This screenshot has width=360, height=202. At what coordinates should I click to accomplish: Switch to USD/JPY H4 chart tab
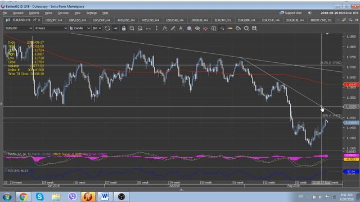pyautogui.click(x=54, y=20)
